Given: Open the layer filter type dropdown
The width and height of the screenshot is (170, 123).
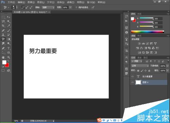Looking at the screenshot, I should pyautogui.click(x=137, y=61).
